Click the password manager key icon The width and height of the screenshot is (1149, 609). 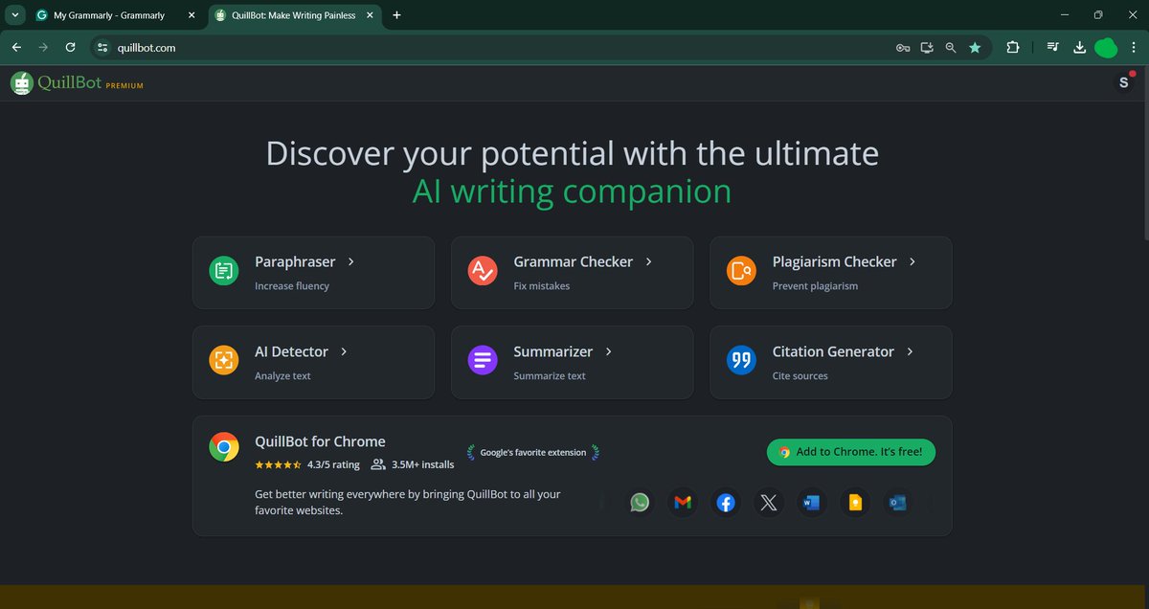click(x=903, y=47)
